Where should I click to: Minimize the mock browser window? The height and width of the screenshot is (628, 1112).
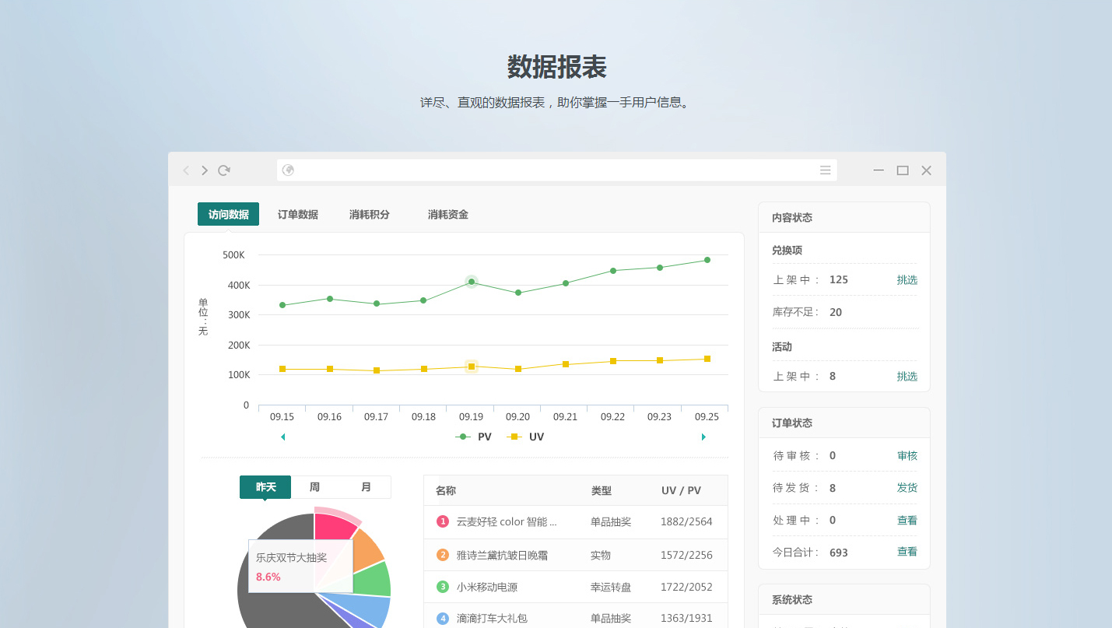click(879, 170)
